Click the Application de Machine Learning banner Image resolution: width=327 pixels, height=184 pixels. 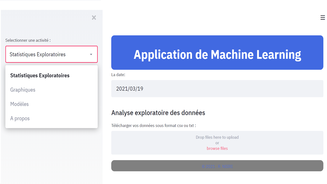point(217,53)
